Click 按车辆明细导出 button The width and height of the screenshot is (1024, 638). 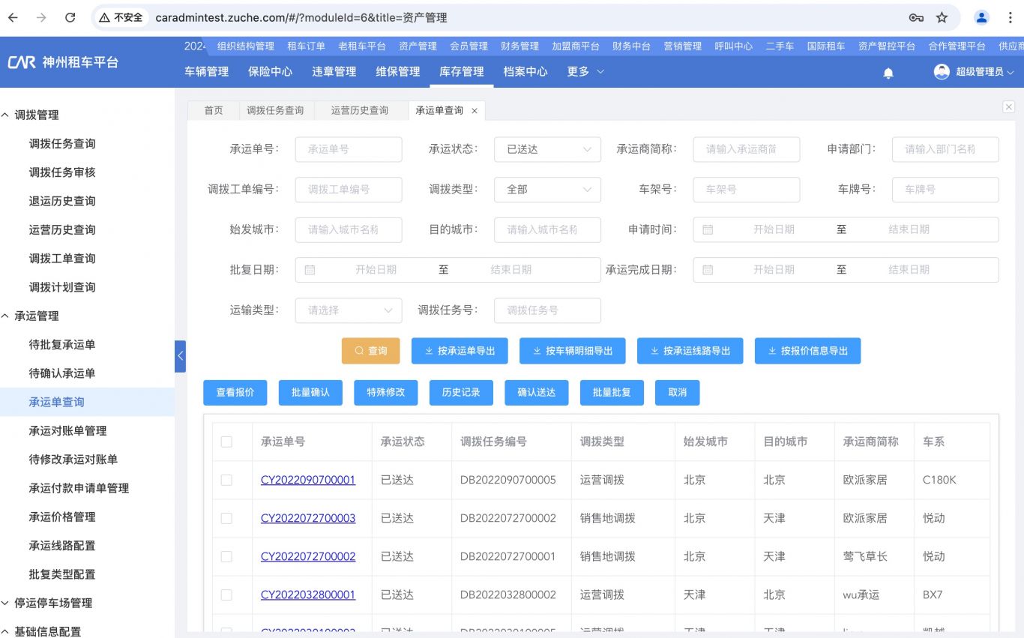pos(572,351)
